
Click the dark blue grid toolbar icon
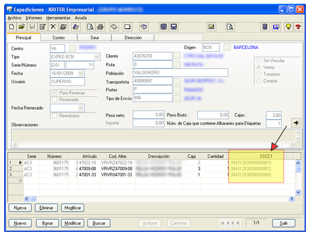163,27
